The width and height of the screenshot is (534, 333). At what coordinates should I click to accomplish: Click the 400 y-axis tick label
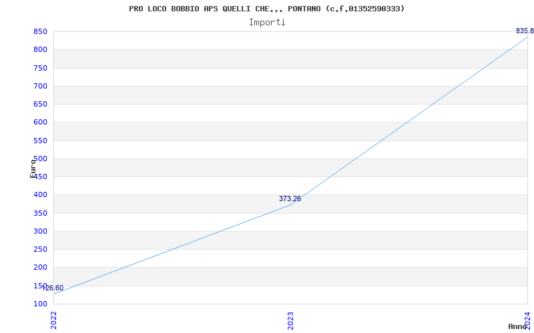coord(40,195)
